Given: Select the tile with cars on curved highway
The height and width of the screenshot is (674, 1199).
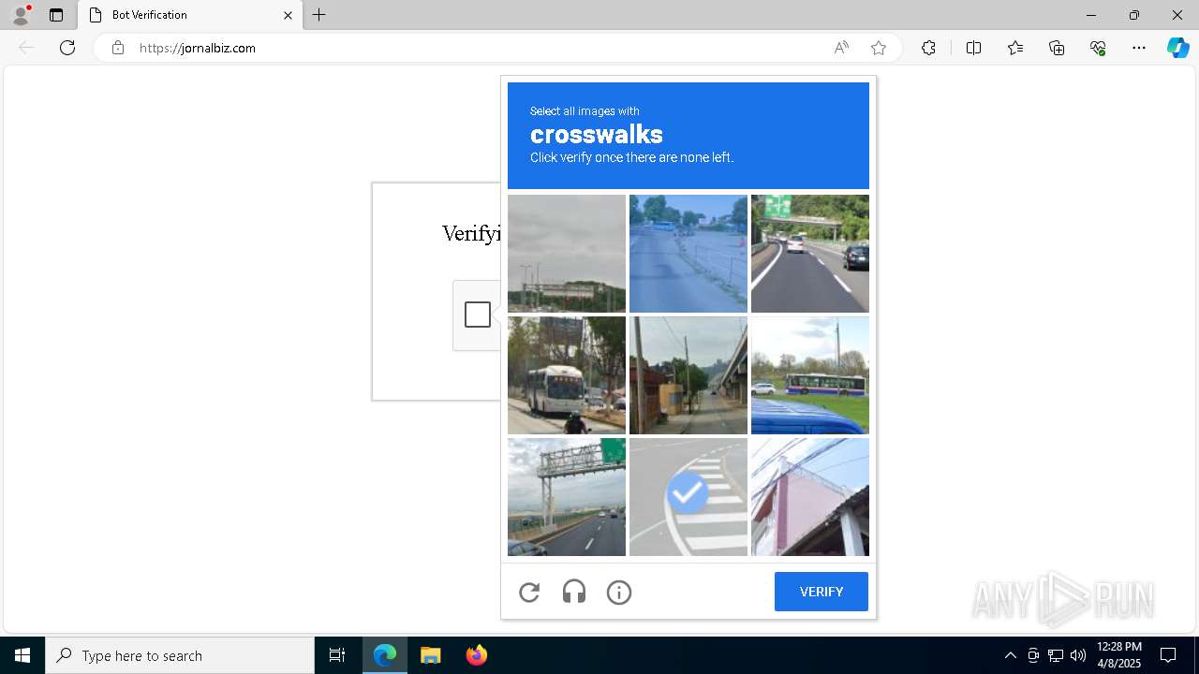Looking at the screenshot, I should click(x=810, y=254).
